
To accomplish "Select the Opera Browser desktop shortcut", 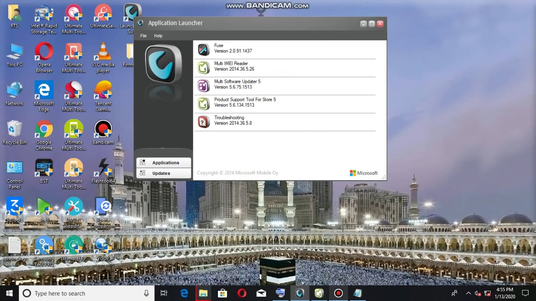I will pos(44,58).
